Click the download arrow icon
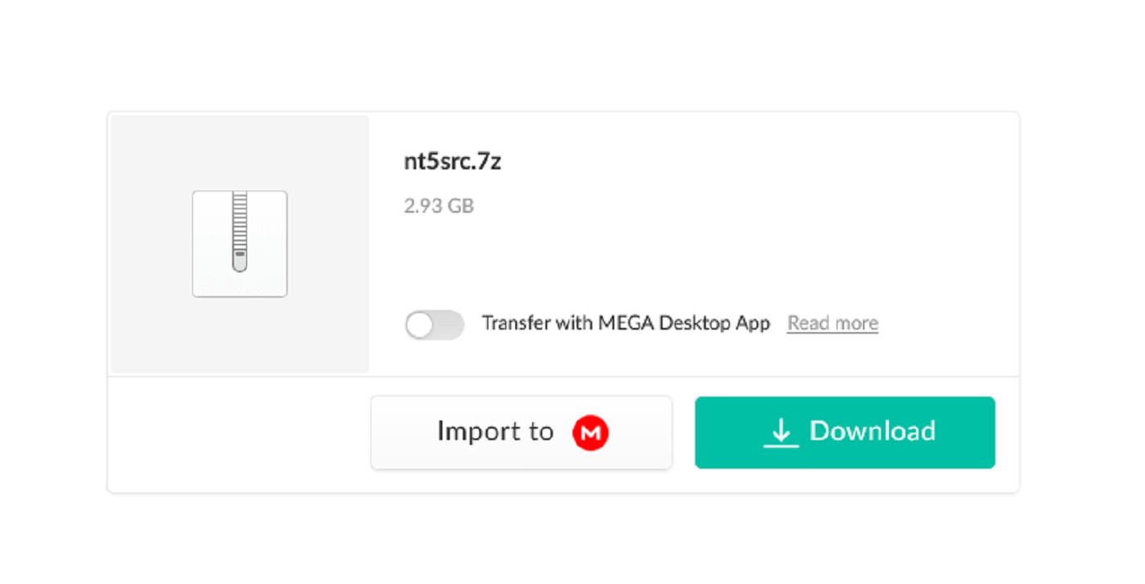Screen dimensions: 1145x584 coord(781,433)
